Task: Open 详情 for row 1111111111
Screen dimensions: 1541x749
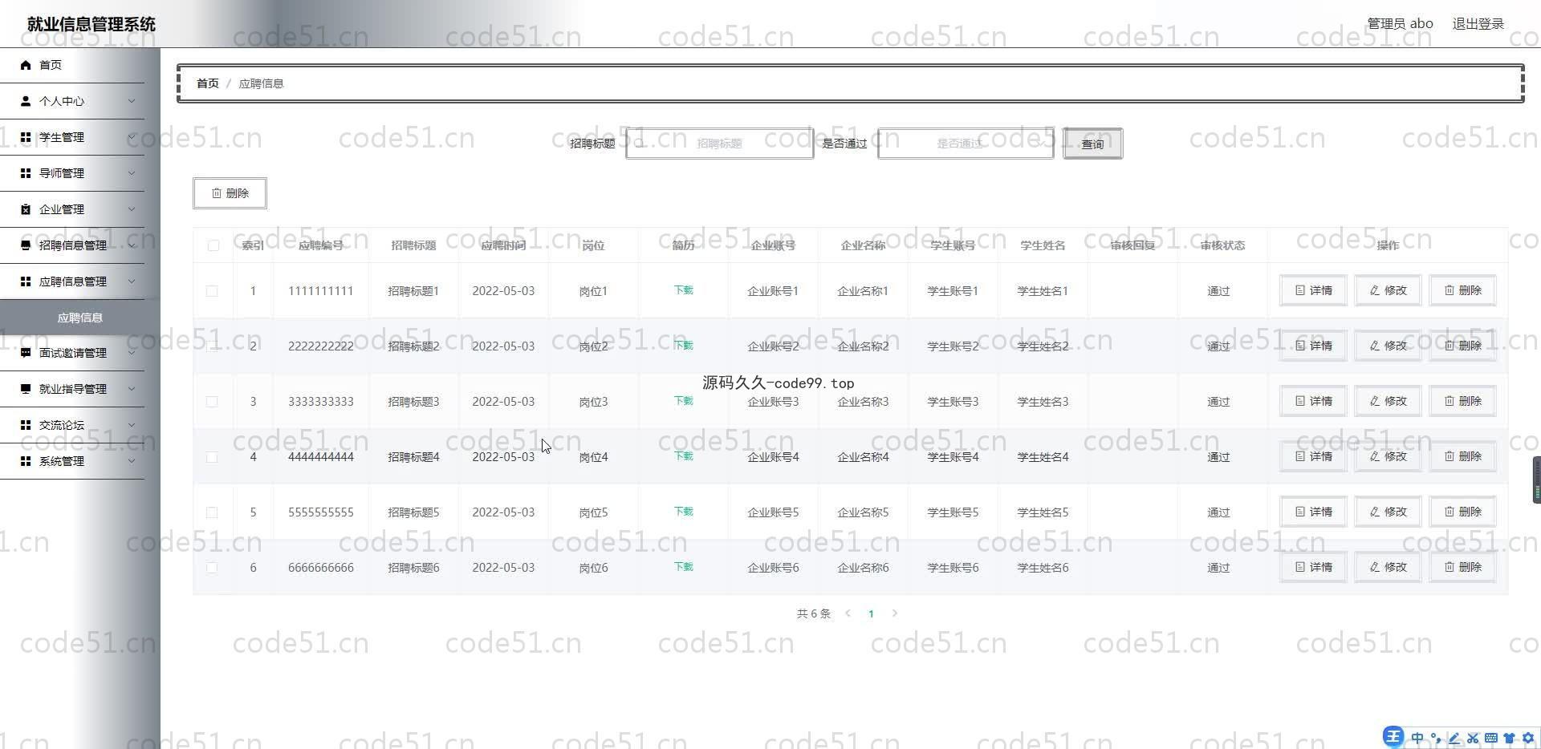Action: pyautogui.click(x=1313, y=290)
